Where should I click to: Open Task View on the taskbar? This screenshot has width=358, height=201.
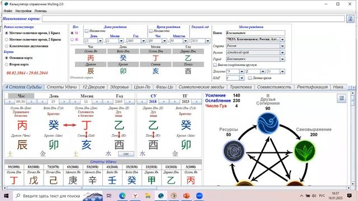coord(109,196)
